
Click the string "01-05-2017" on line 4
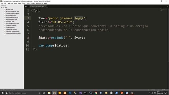[x=62, y=22]
